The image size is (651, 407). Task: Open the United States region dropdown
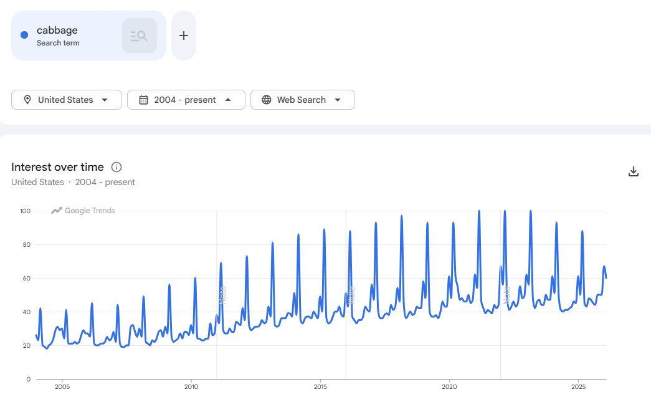click(67, 100)
